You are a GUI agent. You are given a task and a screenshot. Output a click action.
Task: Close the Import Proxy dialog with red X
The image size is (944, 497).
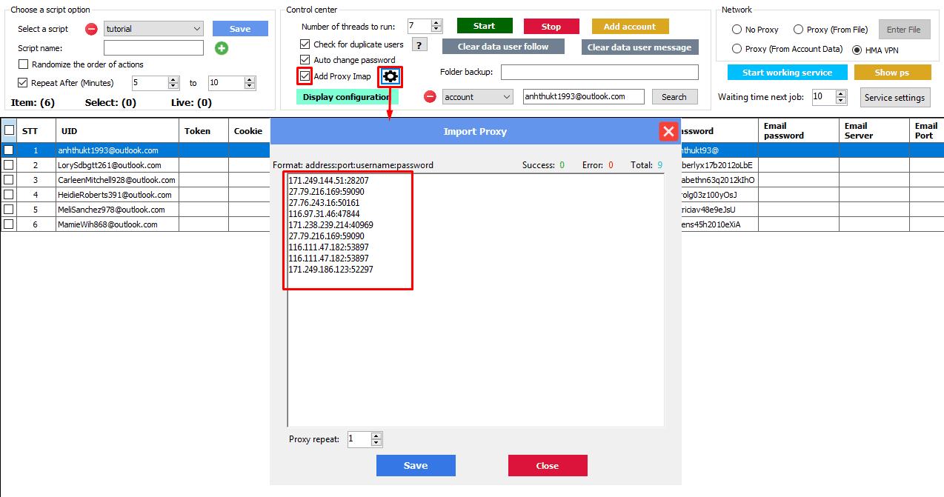click(668, 132)
